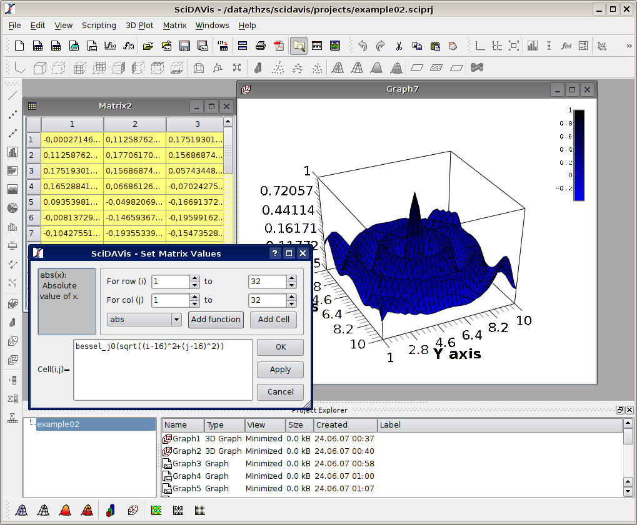Open the Help menu

pyautogui.click(x=247, y=25)
